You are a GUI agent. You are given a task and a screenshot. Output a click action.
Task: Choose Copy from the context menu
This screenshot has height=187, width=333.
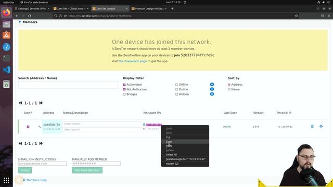tap(185, 142)
